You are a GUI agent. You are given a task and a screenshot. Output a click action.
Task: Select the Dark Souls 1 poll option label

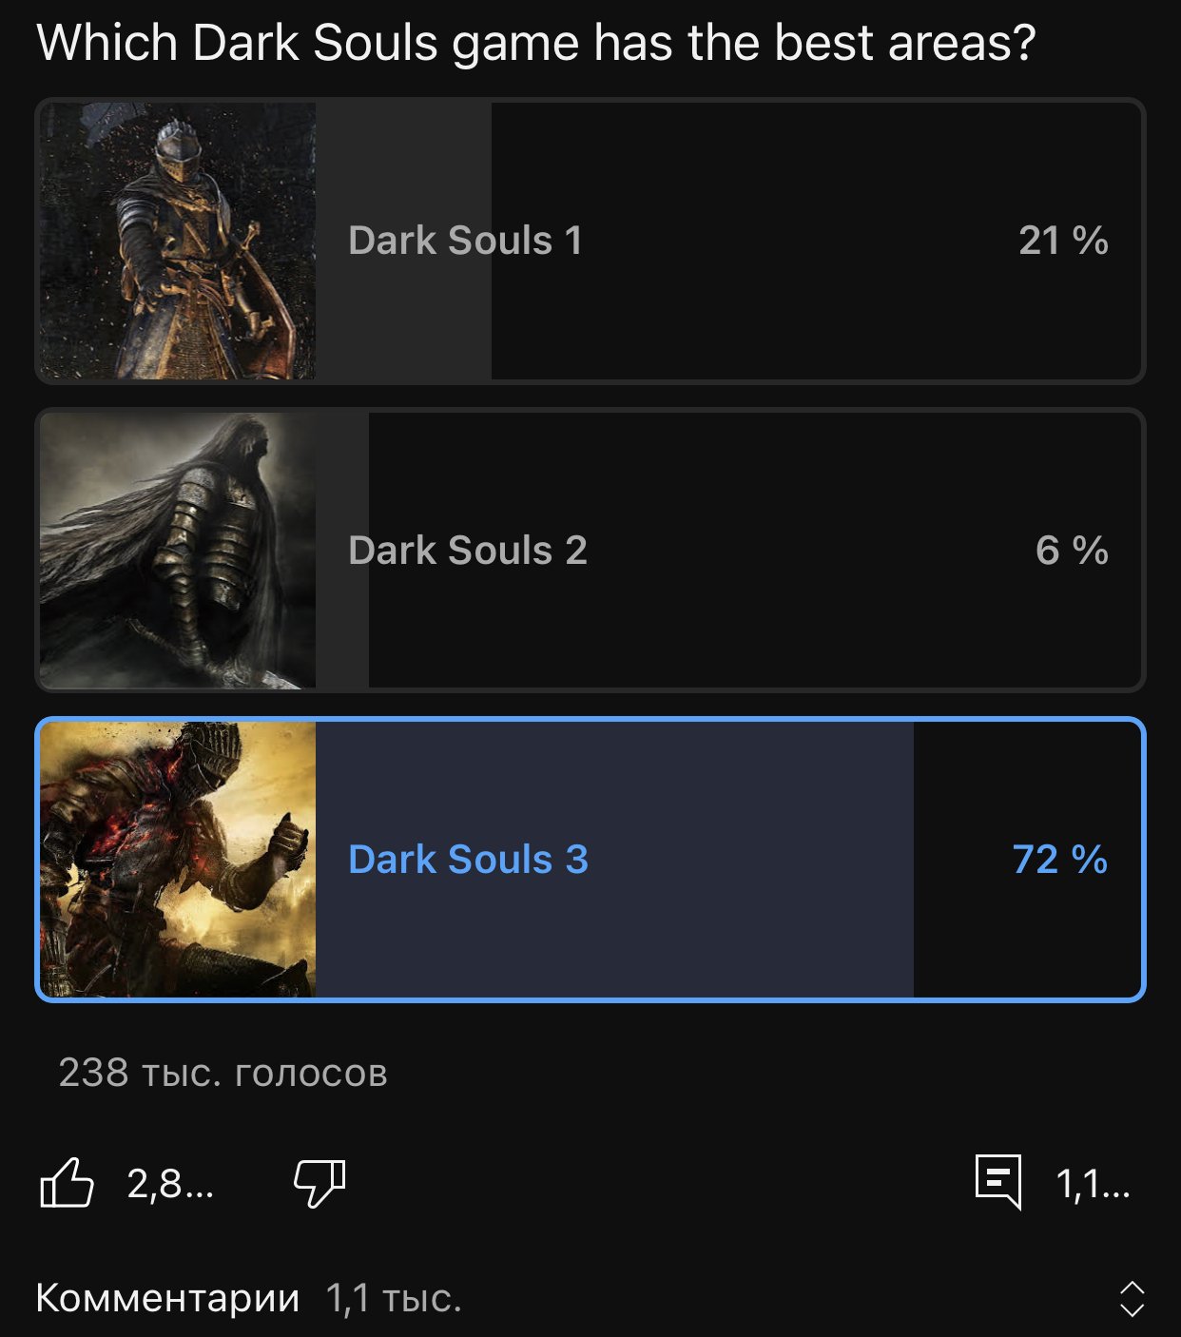tap(465, 241)
